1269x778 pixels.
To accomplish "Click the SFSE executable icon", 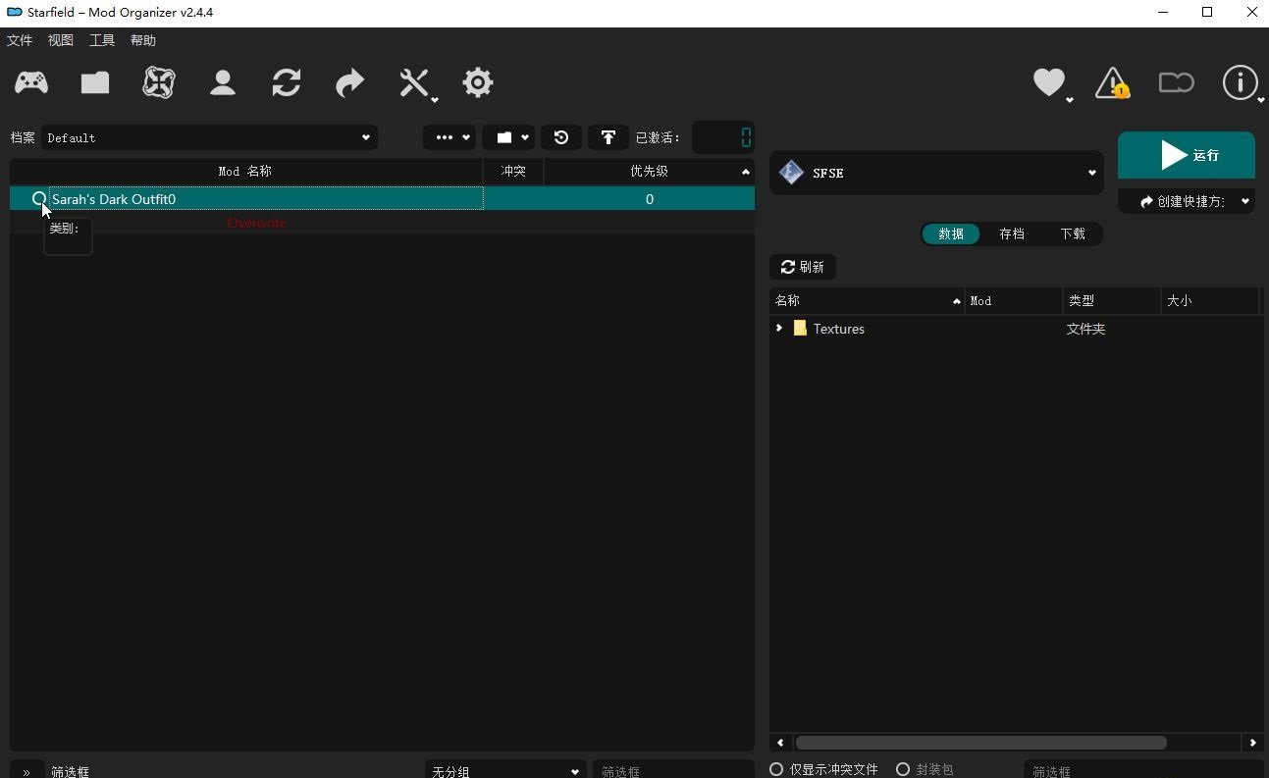I will 791,173.
